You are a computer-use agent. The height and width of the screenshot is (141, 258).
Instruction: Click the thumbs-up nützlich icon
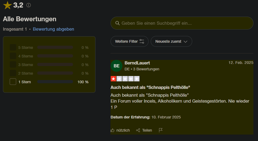click(112, 130)
